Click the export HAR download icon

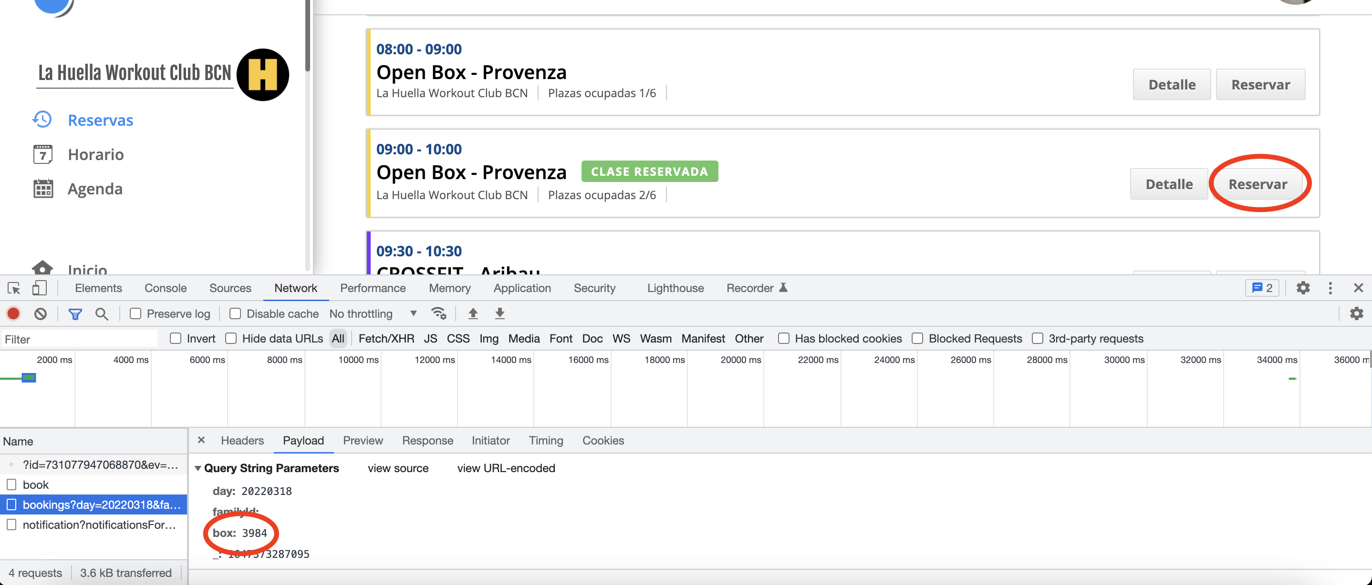tap(499, 314)
